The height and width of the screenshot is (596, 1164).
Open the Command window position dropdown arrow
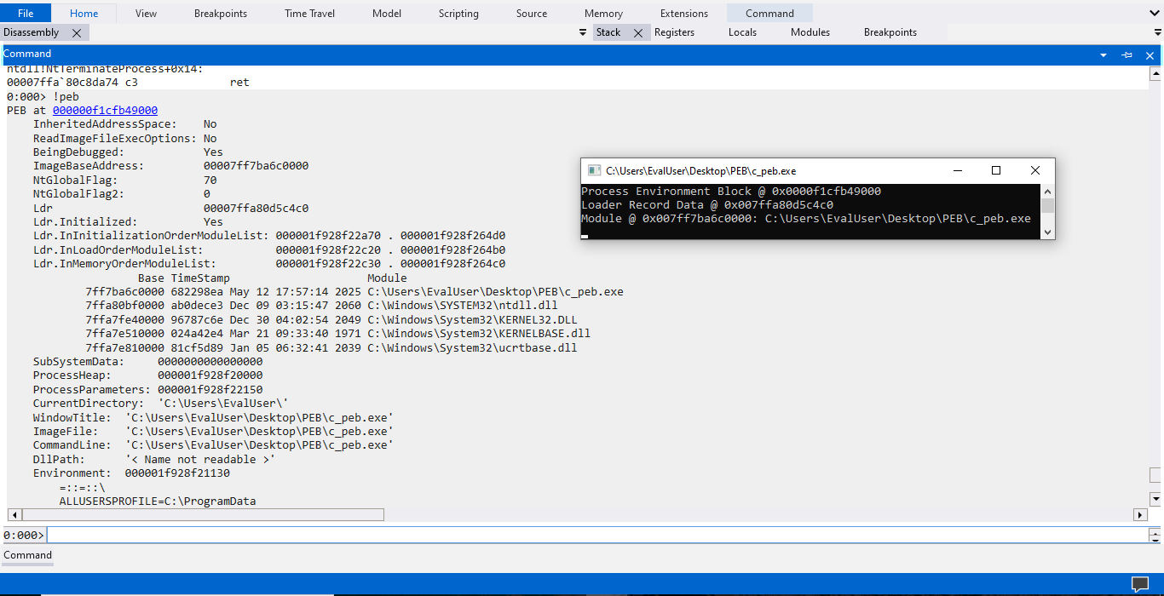1103,54
